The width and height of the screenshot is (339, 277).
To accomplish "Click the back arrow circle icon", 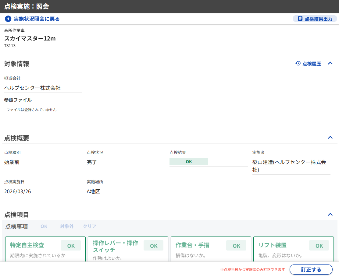I will pos(8,19).
